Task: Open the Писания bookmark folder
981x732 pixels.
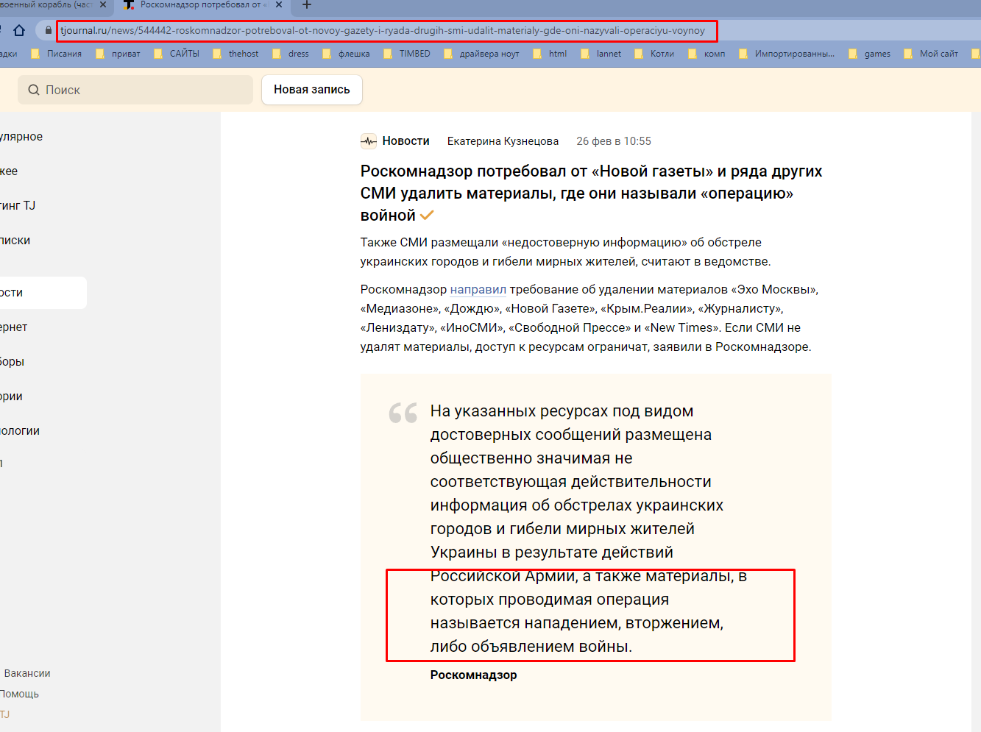Action: click(x=57, y=54)
